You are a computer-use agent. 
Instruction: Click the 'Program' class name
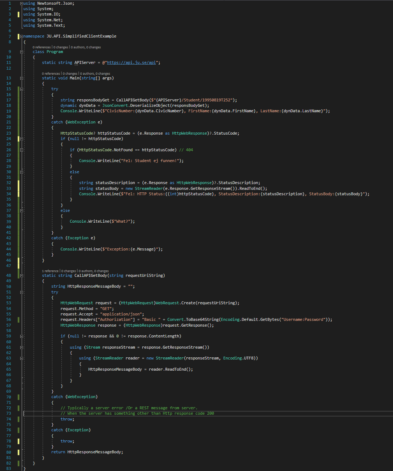pos(55,52)
